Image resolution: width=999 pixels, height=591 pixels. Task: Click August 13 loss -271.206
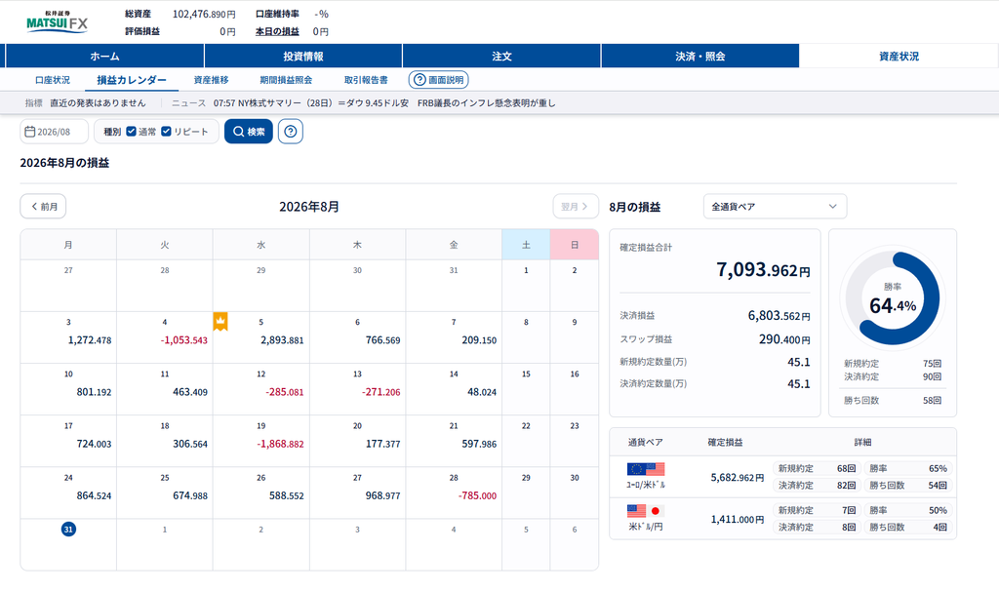pyautogui.click(x=381, y=392)
